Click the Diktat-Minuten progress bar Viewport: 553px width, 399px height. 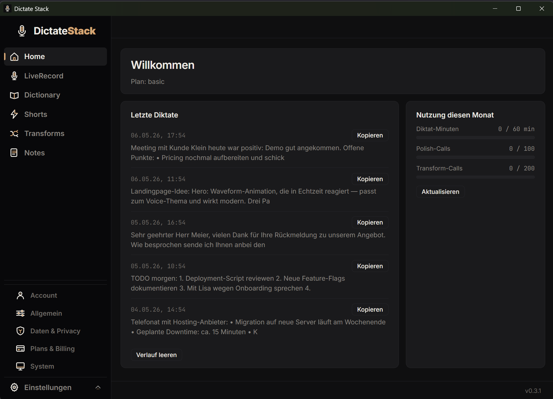(475, 138)
